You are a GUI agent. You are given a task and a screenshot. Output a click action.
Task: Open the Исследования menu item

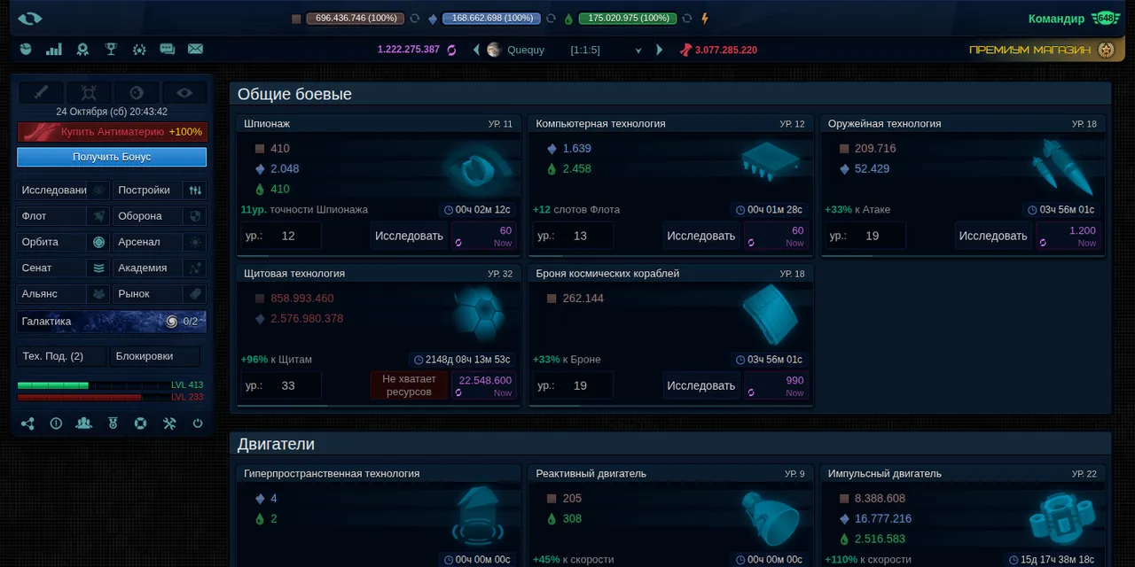[63, 190]
